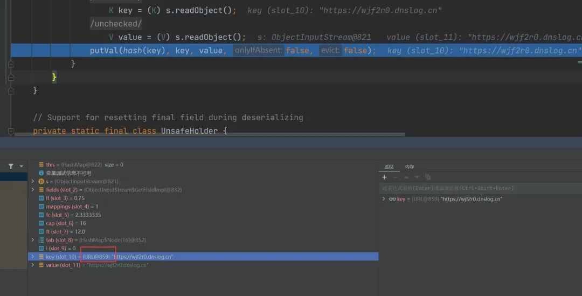Select the 'mappings (slot_4) = 1' row

coord(203,206)
